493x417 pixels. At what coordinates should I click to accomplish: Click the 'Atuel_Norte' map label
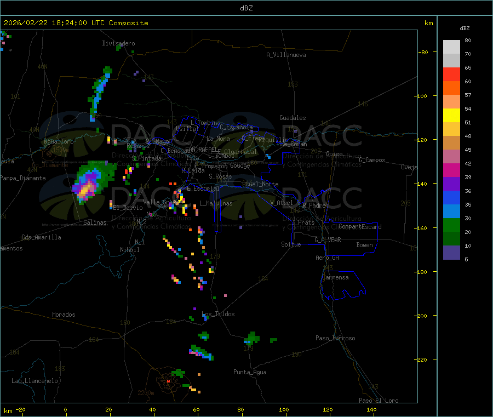(260, 184)
